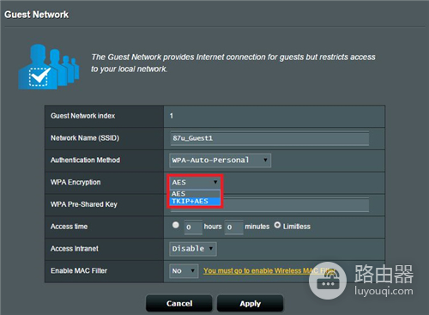Select the timed access radio button
Viewport: 429px width, 315px height.
[x=176, y=225]
